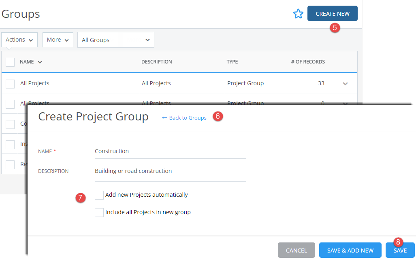
Task: Click the DESCRIPTION field with Building or road construction
Action: coord(170,173)
